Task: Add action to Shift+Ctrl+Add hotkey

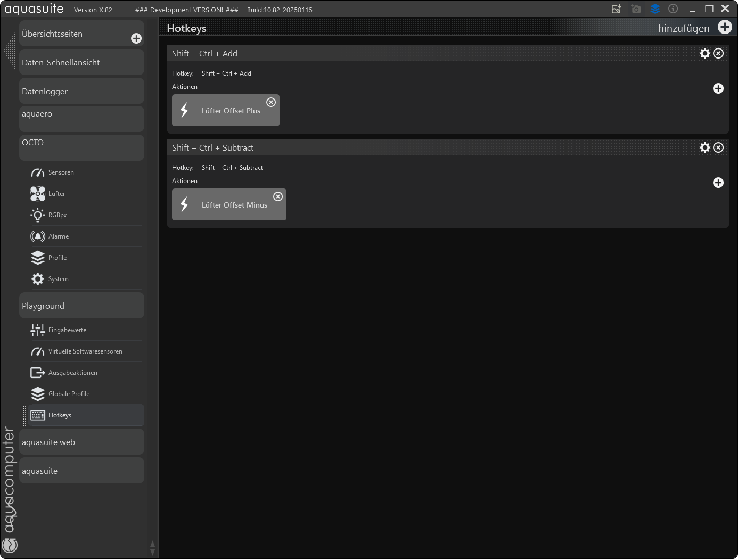Action: point(718,88)
